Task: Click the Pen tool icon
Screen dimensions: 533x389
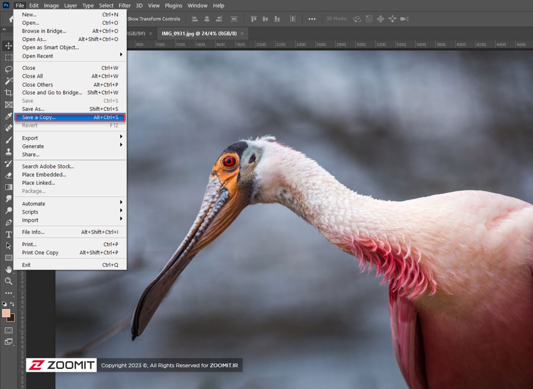Action: click(8, 223)
